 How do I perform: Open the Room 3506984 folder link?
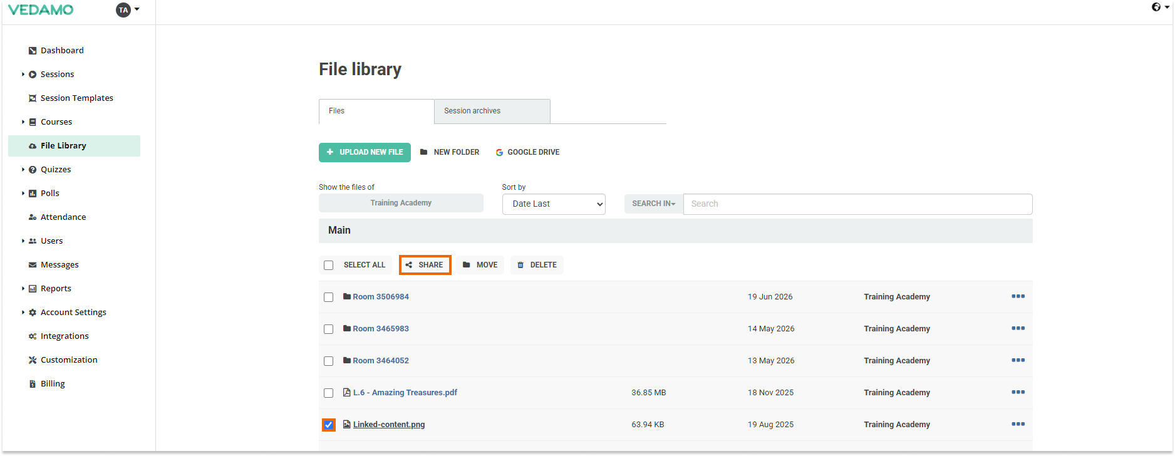[381, 297]
